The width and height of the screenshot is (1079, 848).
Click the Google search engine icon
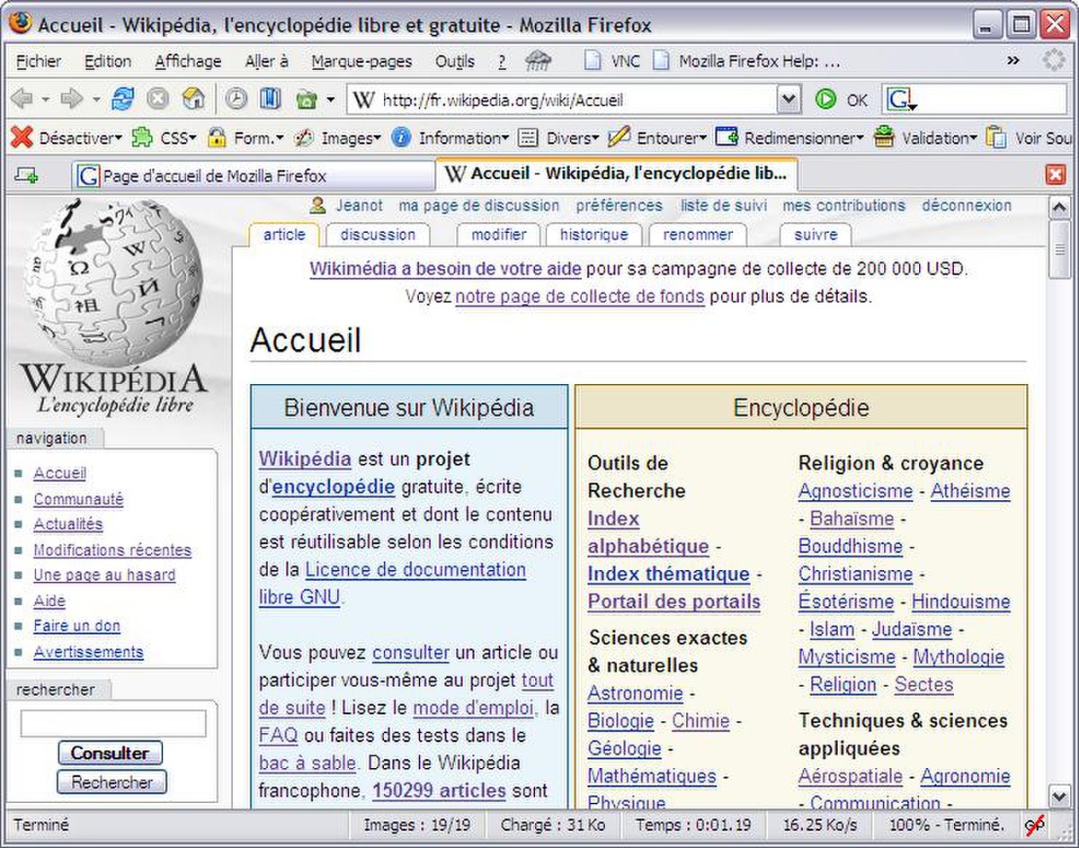click(901, 100)
